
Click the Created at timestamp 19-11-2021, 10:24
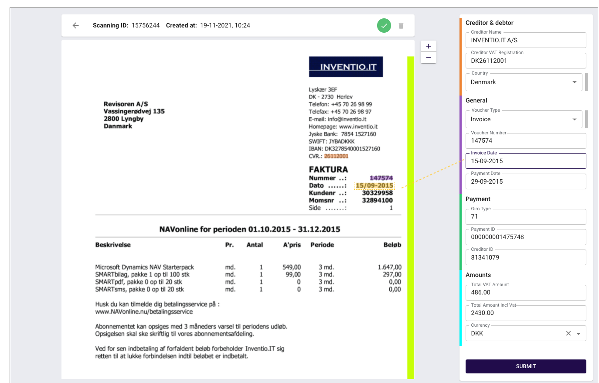pyautogui.click(x=225, y=25)
